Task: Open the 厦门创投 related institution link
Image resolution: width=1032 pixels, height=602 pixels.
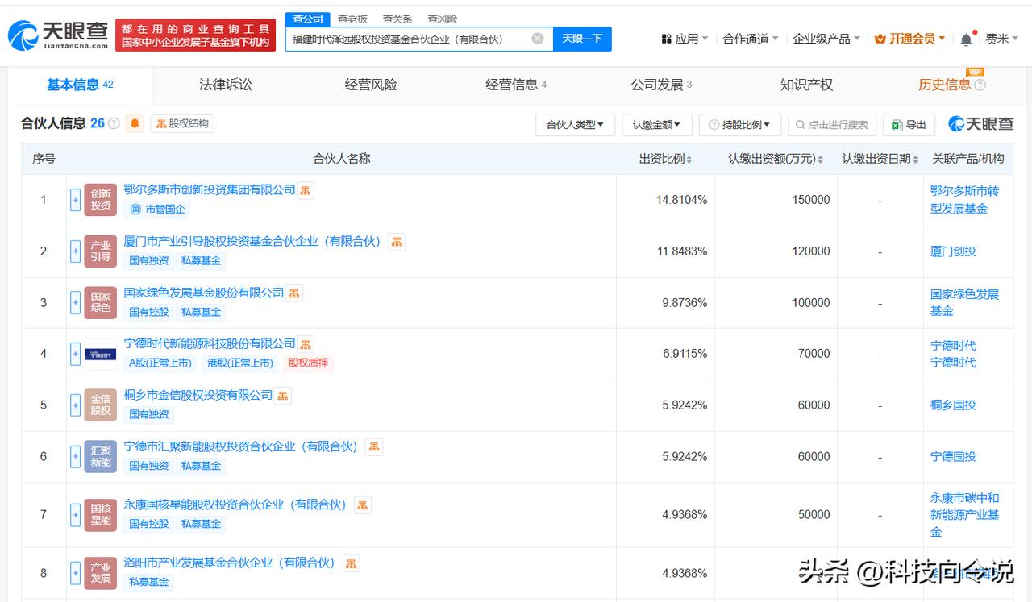Action: click(x=953, y=251)
